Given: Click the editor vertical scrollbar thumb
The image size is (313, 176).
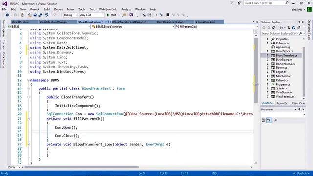Looking at the screenshot, I should pos(256,70).
